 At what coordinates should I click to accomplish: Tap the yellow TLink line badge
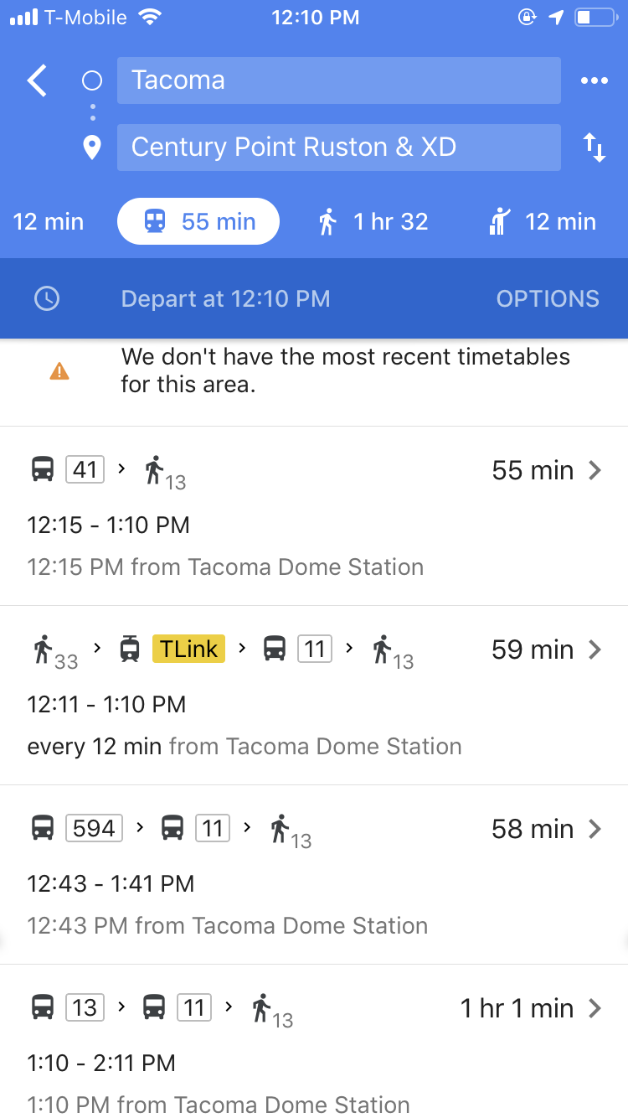click(x=188, y=649)
